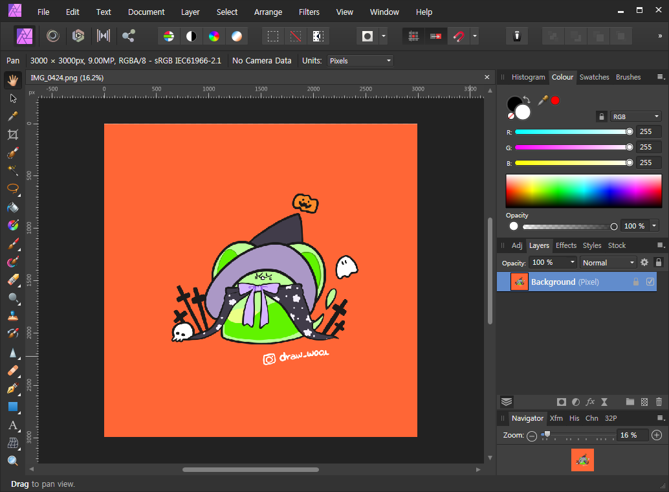Switch to Effects tab
Screen dimensions: 669x492
coord(565,245)
